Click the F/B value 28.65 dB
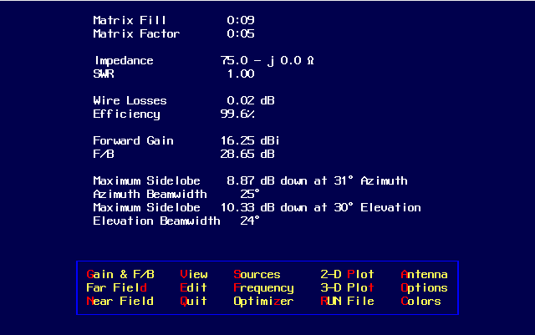 pyautogui.click(x=247, y=154)
